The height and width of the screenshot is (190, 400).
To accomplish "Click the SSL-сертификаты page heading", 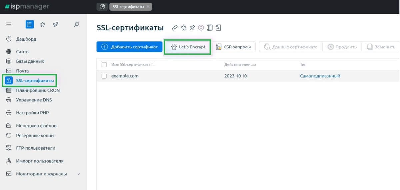I will 130,28.
